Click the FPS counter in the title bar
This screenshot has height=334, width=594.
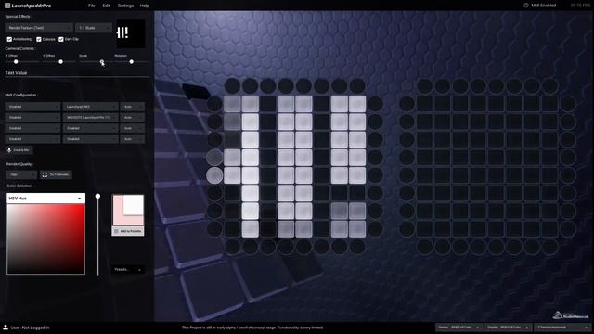[x=580, y=6]
